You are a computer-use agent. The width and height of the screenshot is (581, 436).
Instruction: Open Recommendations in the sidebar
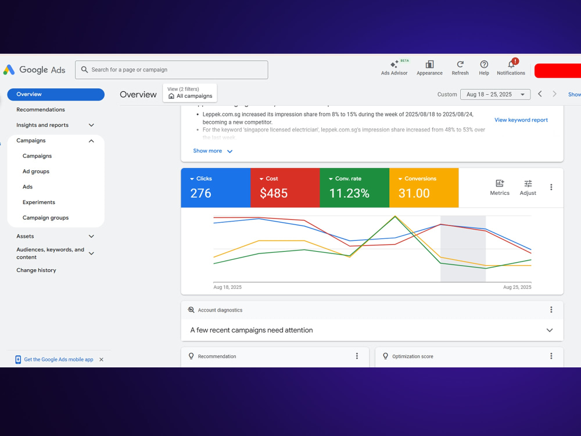pyautogui.click(x=41, y=110)
